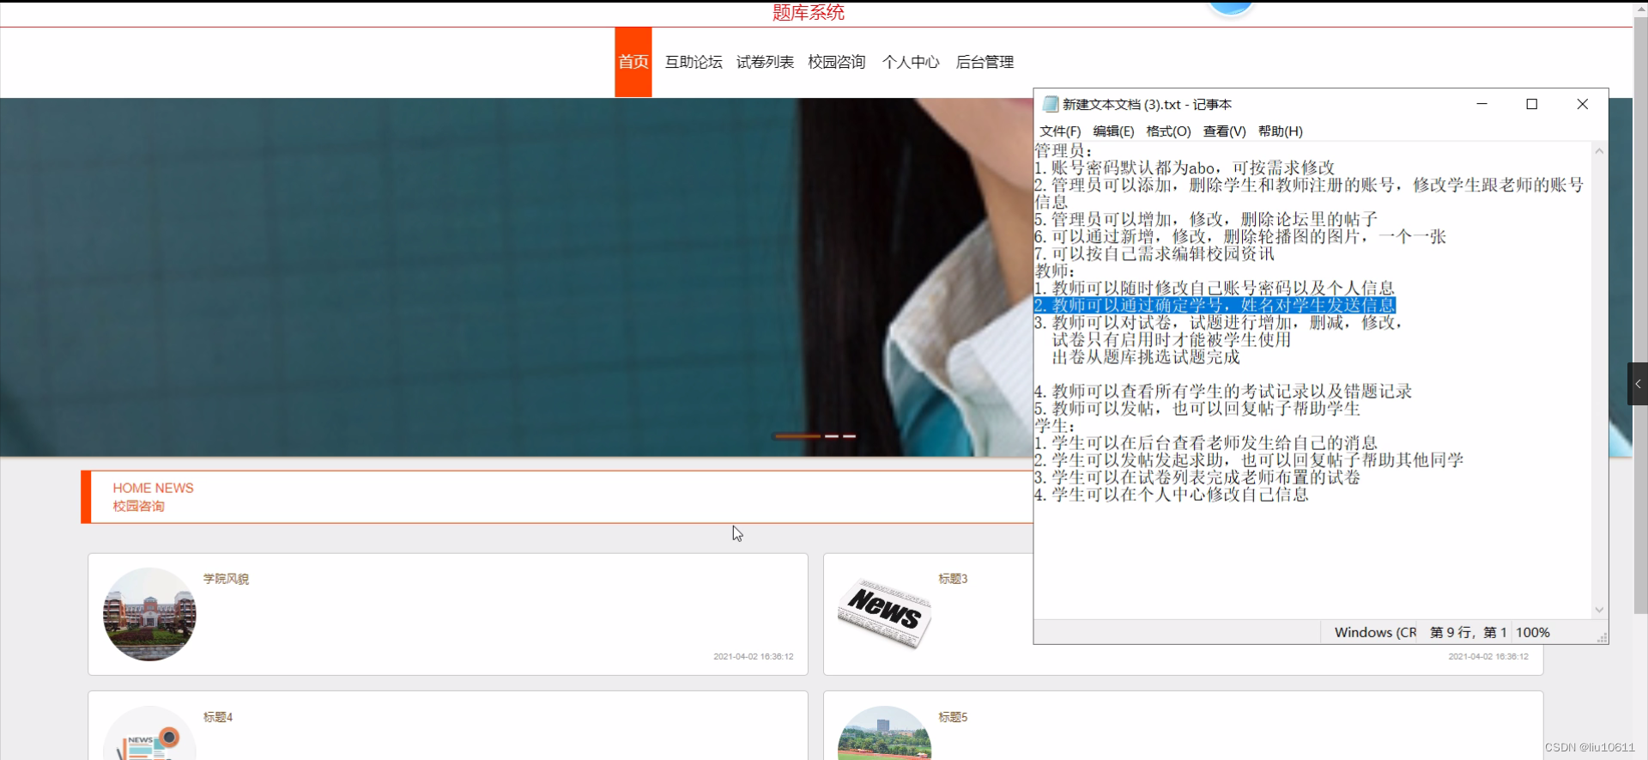Select the second carousel slide indicator
Image resolution: width=1648 pixels, height=760 pixels.
click(x=831, y=436)
